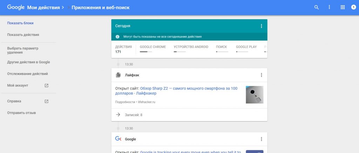Open three-dot menu on Сегодня card
359x153 pixels.
pyautogui.click(x=261, y=26)
